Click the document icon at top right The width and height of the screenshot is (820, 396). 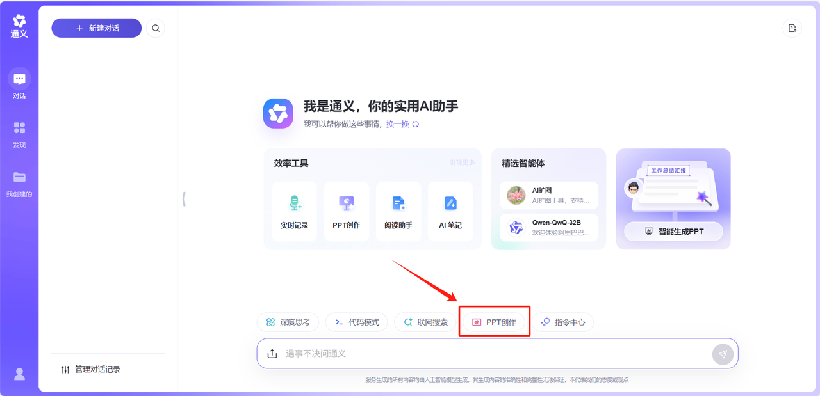pyautogui.click(x=792, y=28)
